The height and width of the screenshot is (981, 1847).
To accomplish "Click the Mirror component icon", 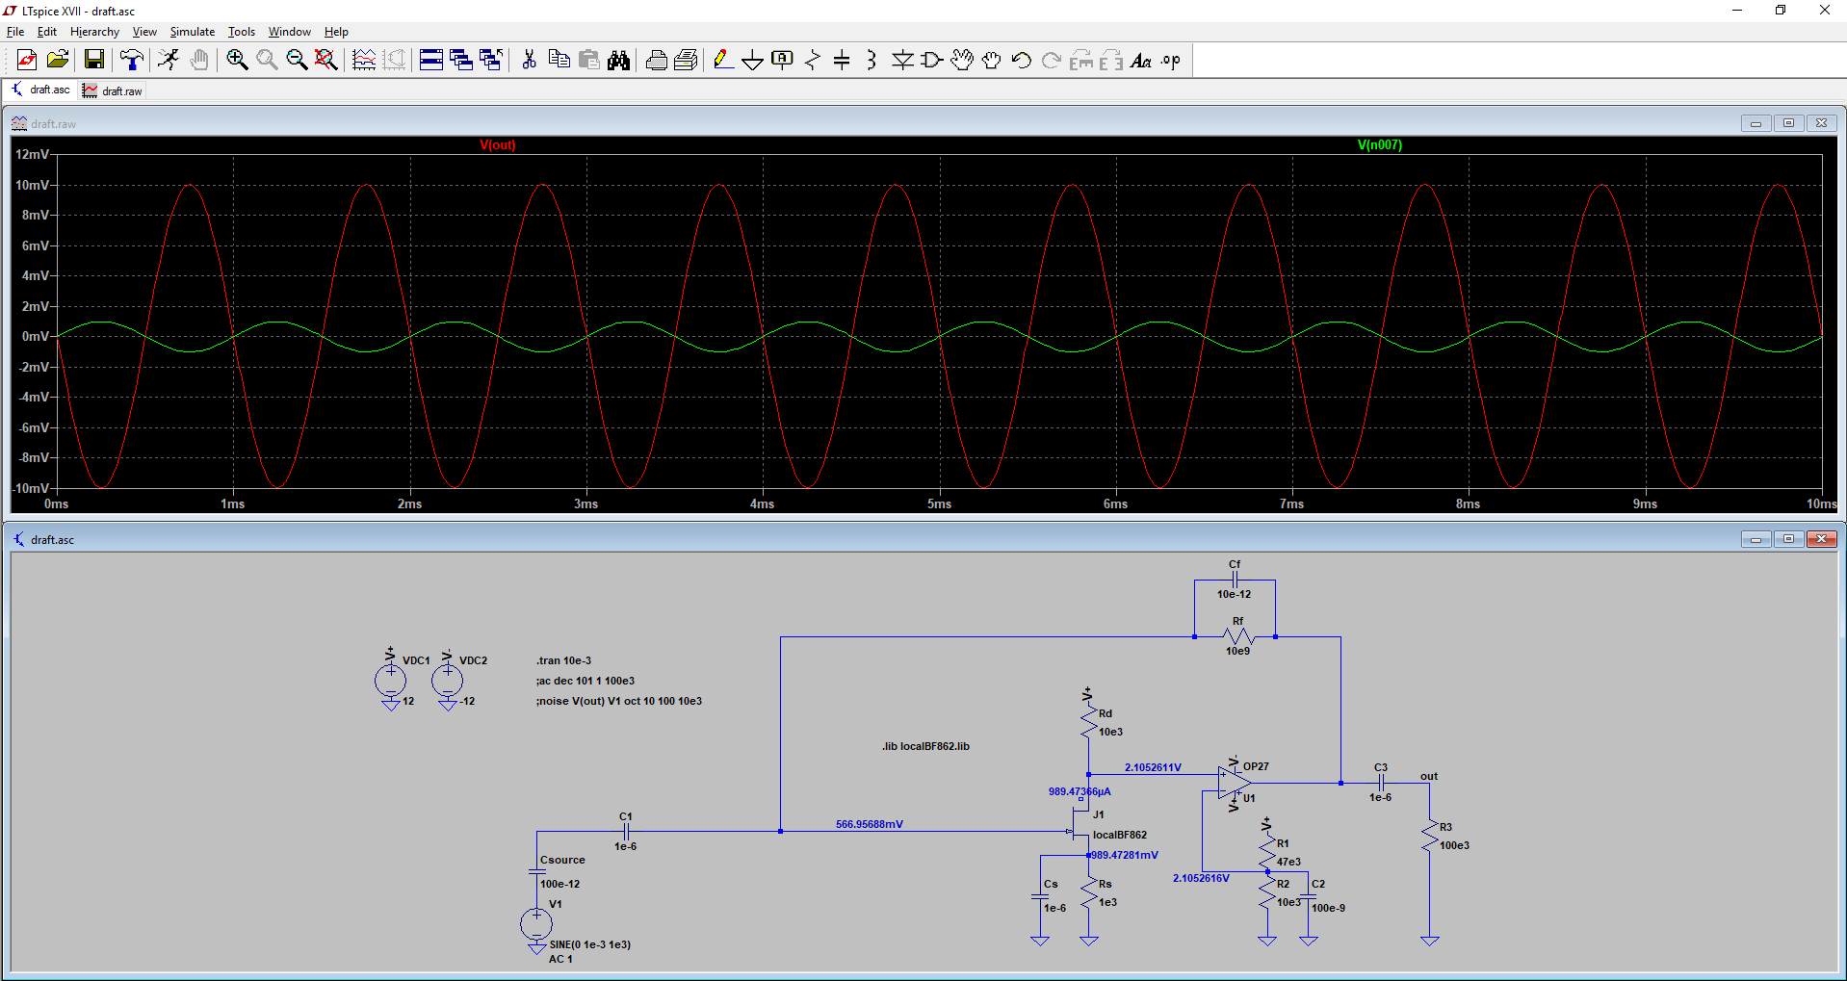I will click(x=1111, y=60).
